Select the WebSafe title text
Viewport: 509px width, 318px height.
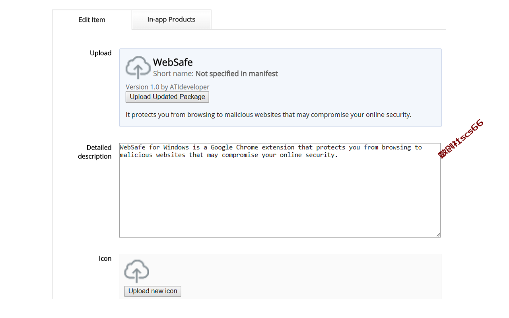pyautogui.click(x=173, y=62)
